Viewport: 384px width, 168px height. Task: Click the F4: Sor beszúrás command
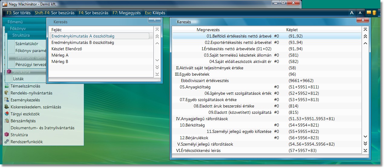[94, 13]
